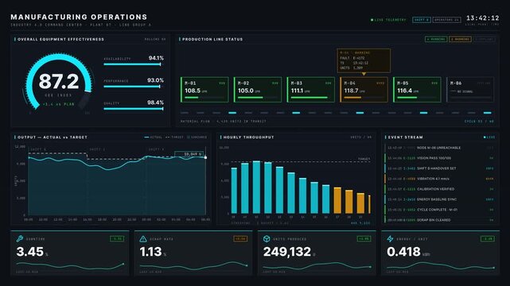Click the 13:42:12 clock display

(482, 17)
